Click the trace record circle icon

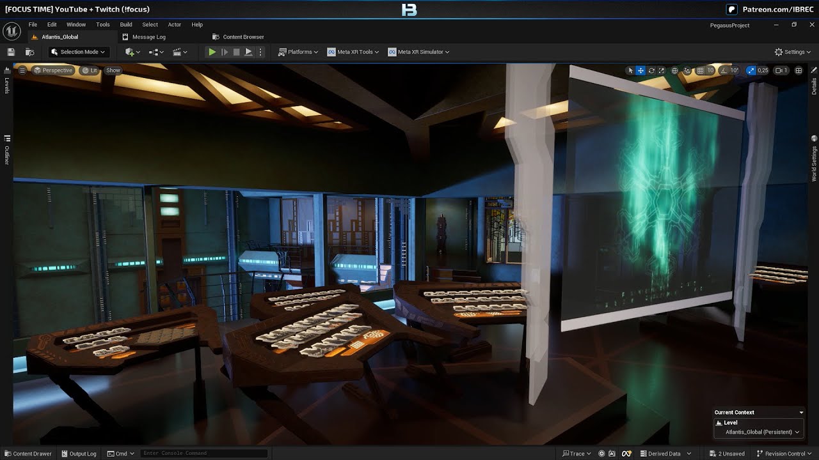coord(602,454)
